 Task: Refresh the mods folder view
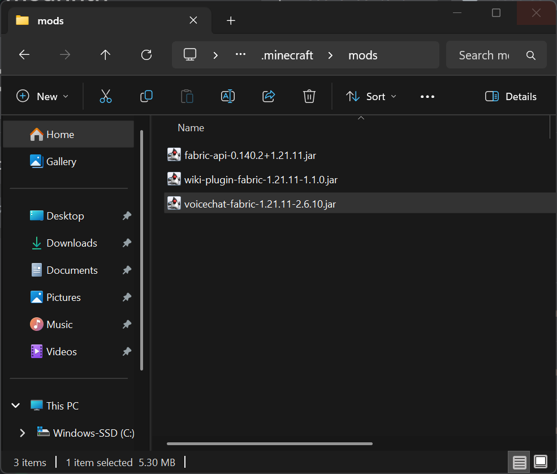(146, 55)
